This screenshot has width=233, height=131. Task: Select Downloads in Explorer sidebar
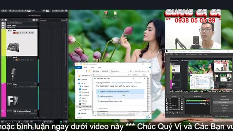point(84,95)
